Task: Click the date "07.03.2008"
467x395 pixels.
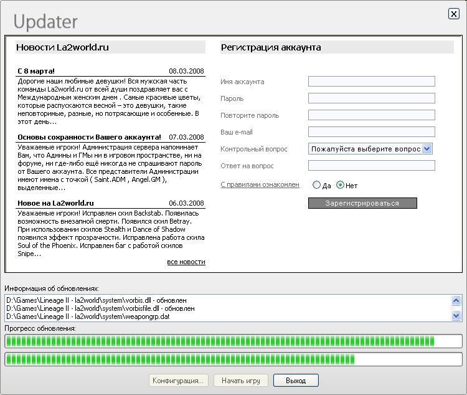Action: 186,137
